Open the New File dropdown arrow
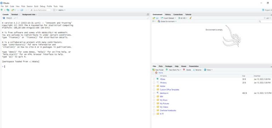 click(5, 10)
